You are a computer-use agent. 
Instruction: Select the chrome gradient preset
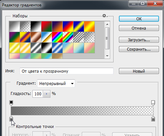tap(47, 37)
